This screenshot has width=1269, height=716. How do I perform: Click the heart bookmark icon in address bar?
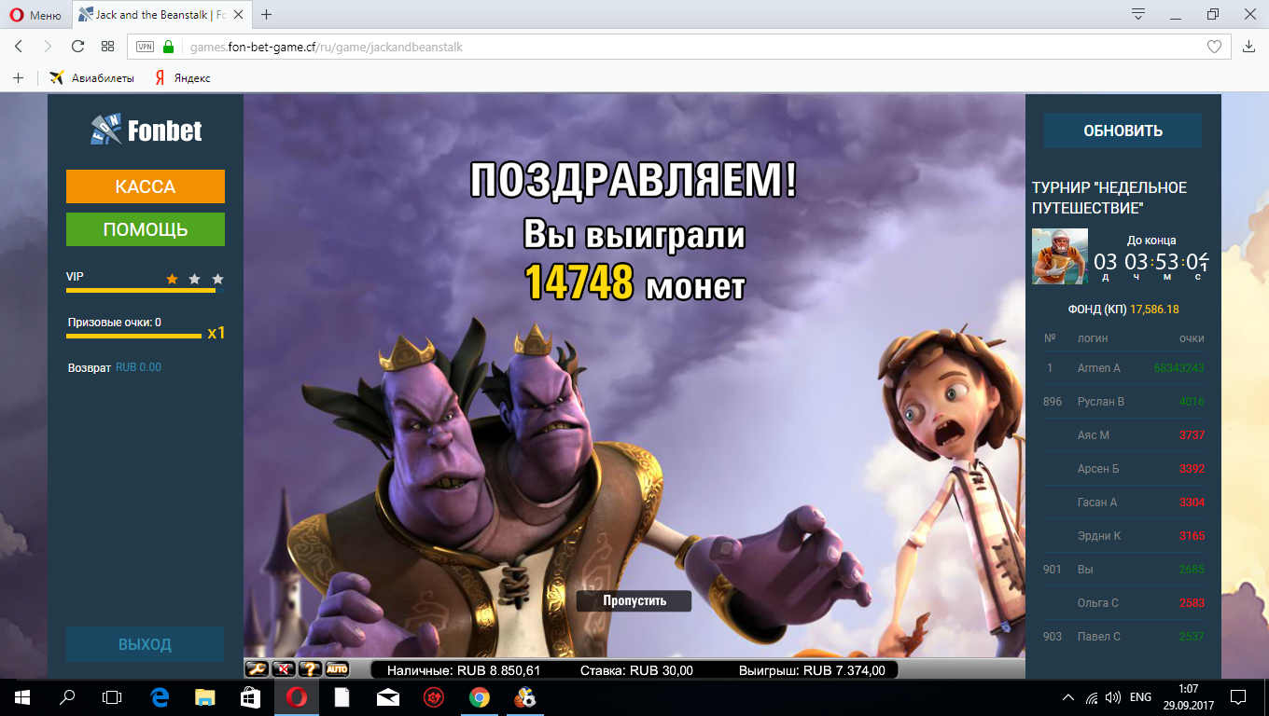click(x=1214, y=47)
